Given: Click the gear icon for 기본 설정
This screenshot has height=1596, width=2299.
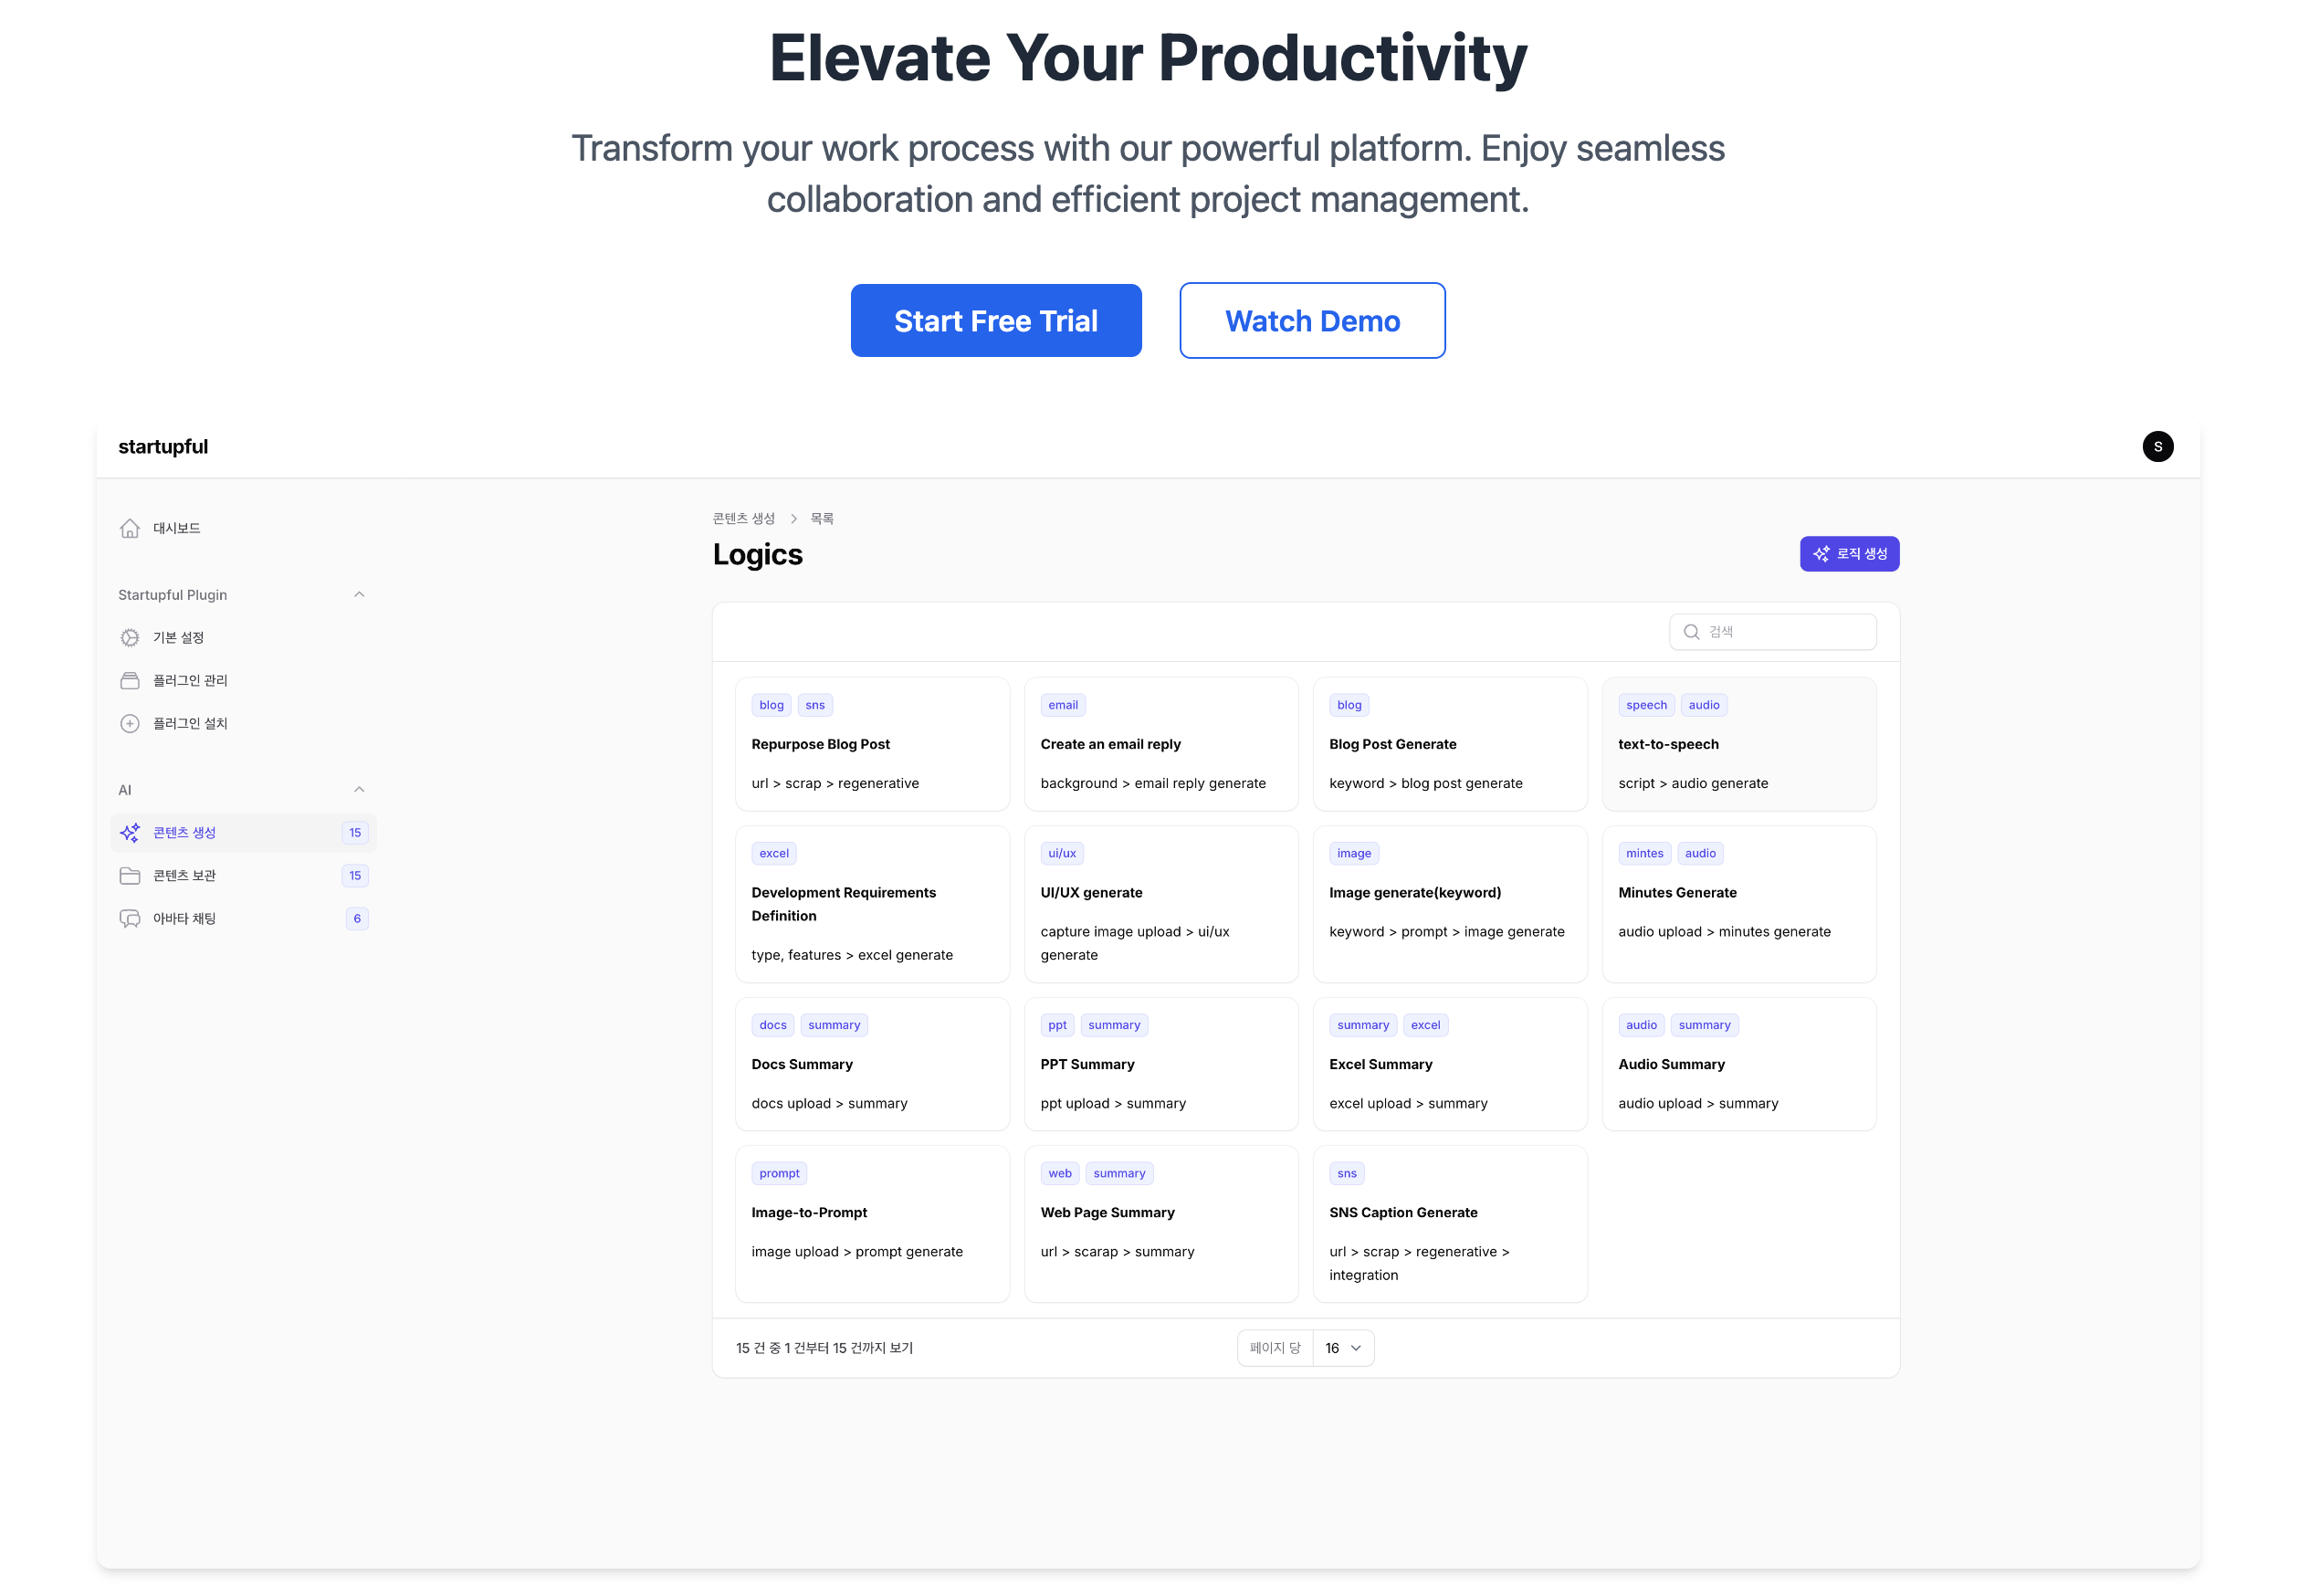Looking at the screenshot, I should (130, 638).
